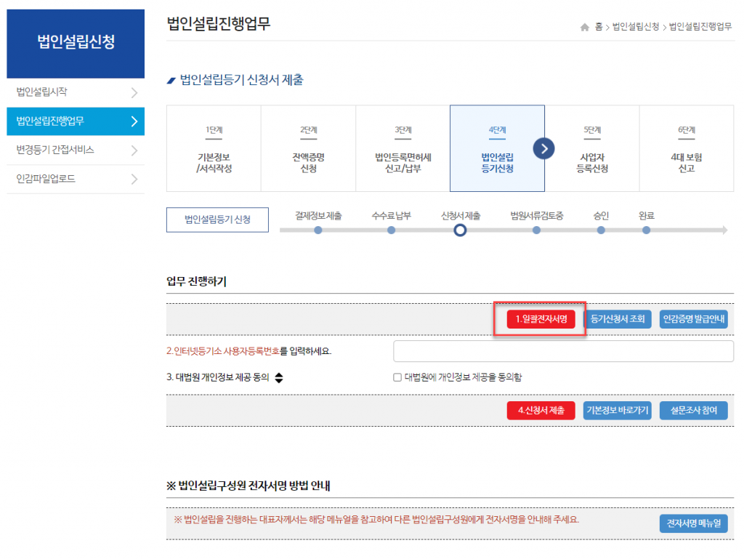Select step 2 잔액증명 신청 tab
This screenshot has width=744, height=559.
pos(308,148)
